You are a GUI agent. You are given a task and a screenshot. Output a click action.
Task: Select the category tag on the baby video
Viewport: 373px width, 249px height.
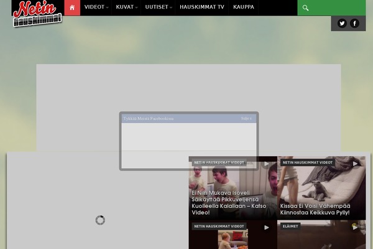click(x=219, y=227)
